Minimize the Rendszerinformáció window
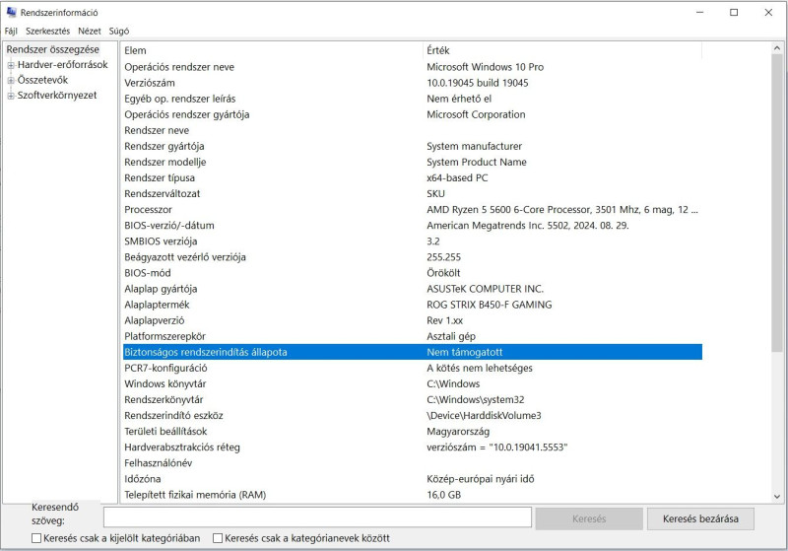788x551 pixels. 699,12
